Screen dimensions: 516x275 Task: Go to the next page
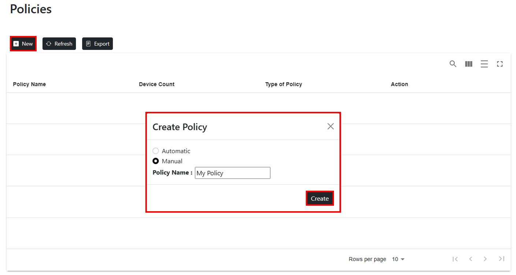pos(485,259)
